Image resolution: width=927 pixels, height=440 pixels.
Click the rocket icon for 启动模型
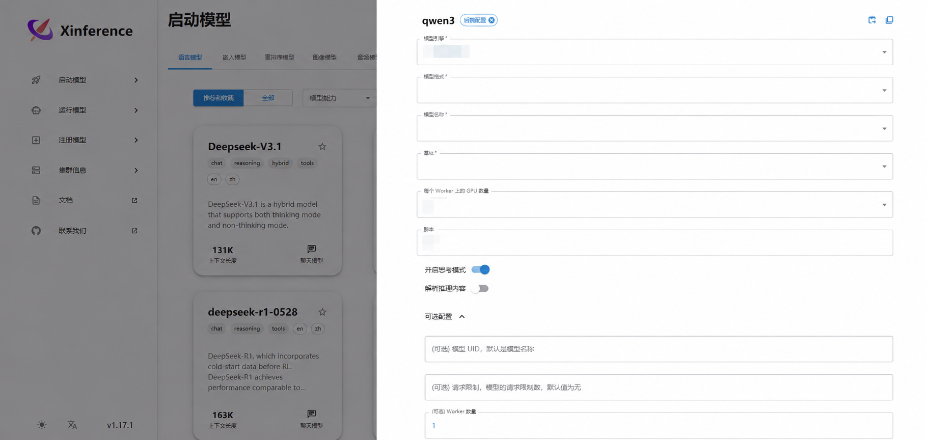pos(36,80)
